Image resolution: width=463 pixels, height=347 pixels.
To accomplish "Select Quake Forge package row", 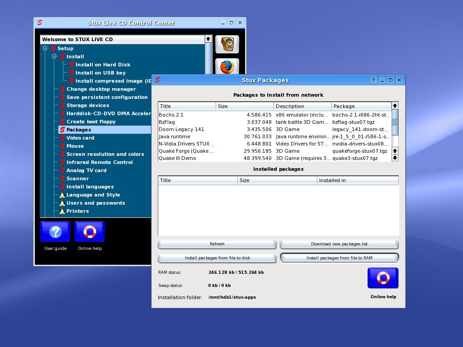I will [274, 151].
